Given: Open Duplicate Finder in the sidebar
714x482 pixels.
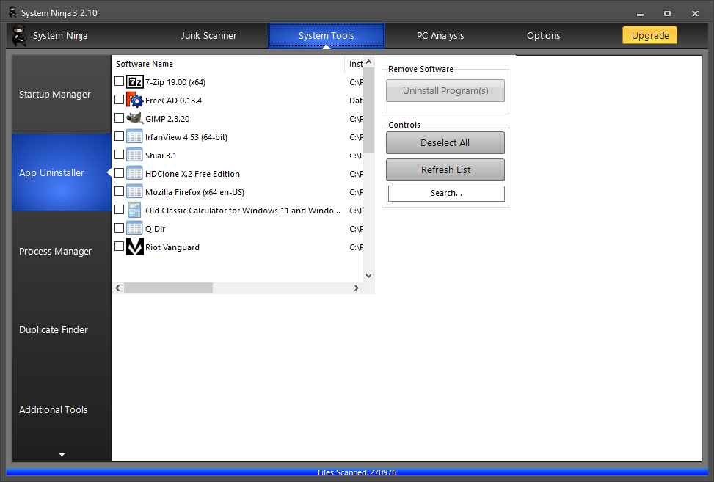Looking at the screenshot, I should point(62,329).
